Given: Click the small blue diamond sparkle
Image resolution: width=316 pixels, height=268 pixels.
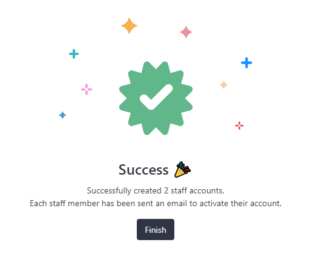Looking at the screenshot, I should 62,115.
